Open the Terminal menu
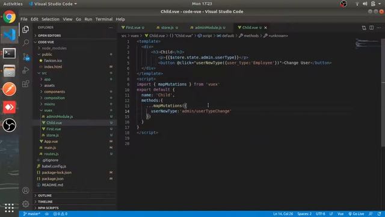The width and height of the screenshot is (385, 217). click(104, 19)
